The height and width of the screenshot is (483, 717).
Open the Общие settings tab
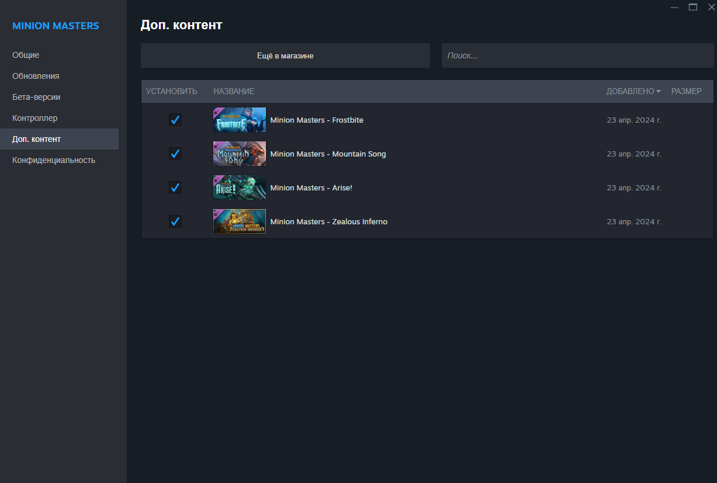pos(59,55)
